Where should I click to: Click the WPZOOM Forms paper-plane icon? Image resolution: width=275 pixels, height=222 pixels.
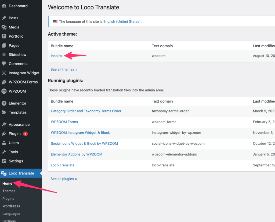4,82
